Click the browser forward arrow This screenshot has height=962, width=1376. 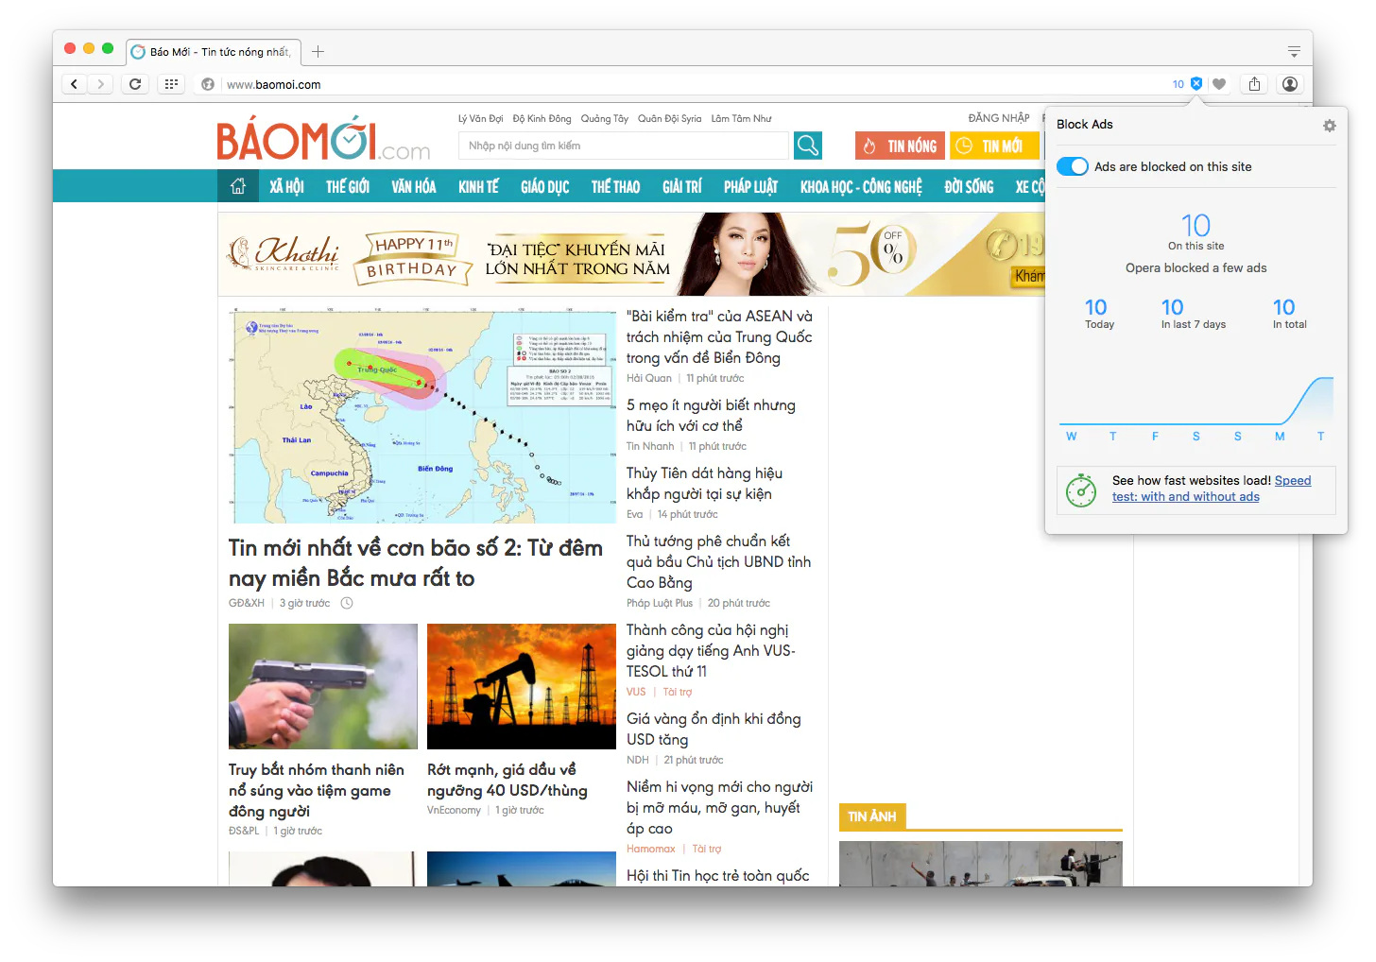(100, 84)
